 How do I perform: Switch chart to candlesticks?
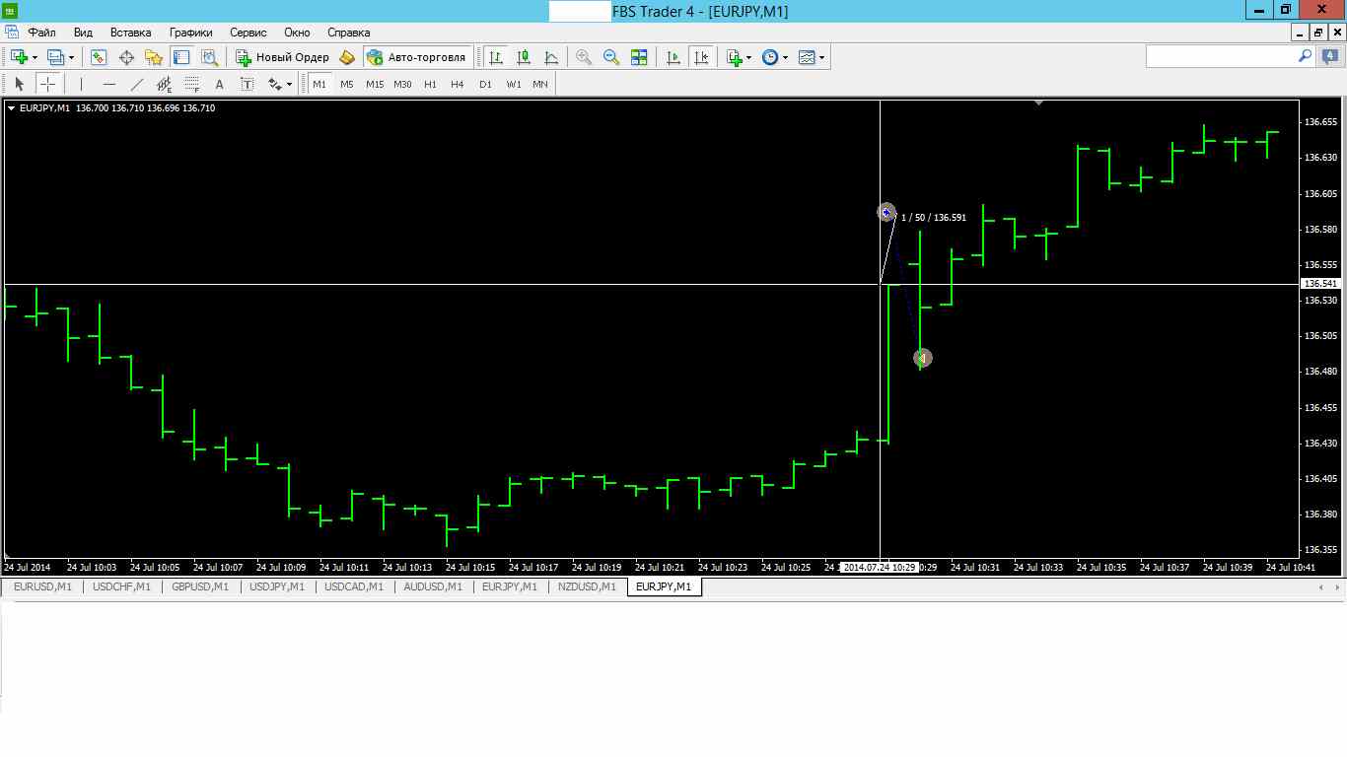click(x=524, y=57)
